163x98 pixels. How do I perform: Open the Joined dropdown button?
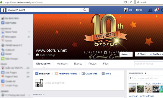[x=126, y=54]
